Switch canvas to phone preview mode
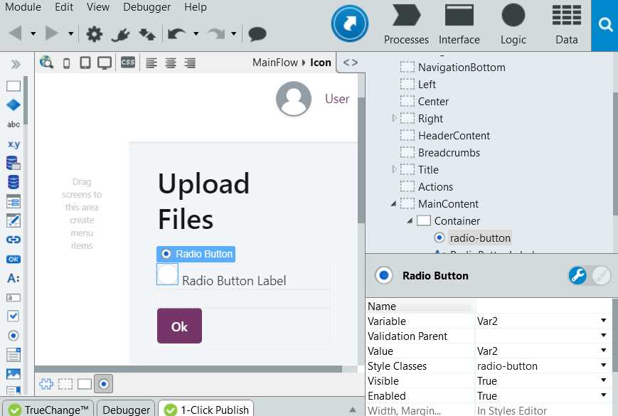 tap(66, 63)
